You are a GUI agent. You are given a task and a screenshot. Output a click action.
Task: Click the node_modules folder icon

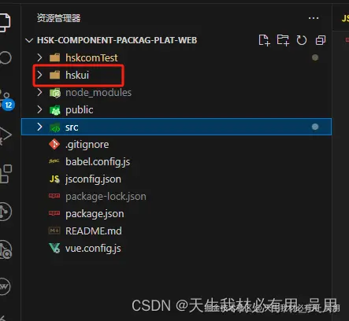[55, 93]
